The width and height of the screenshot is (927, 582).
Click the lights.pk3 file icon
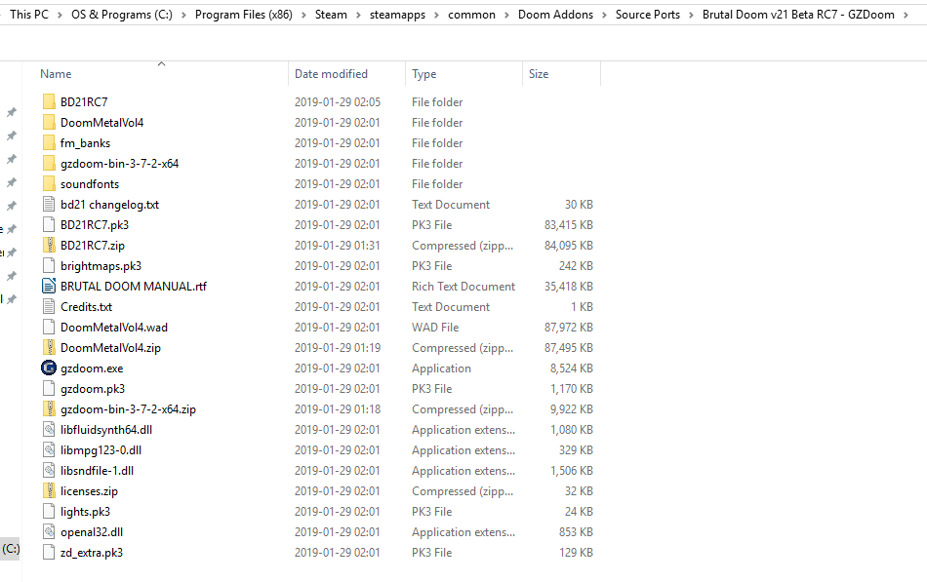click(49, 512)
